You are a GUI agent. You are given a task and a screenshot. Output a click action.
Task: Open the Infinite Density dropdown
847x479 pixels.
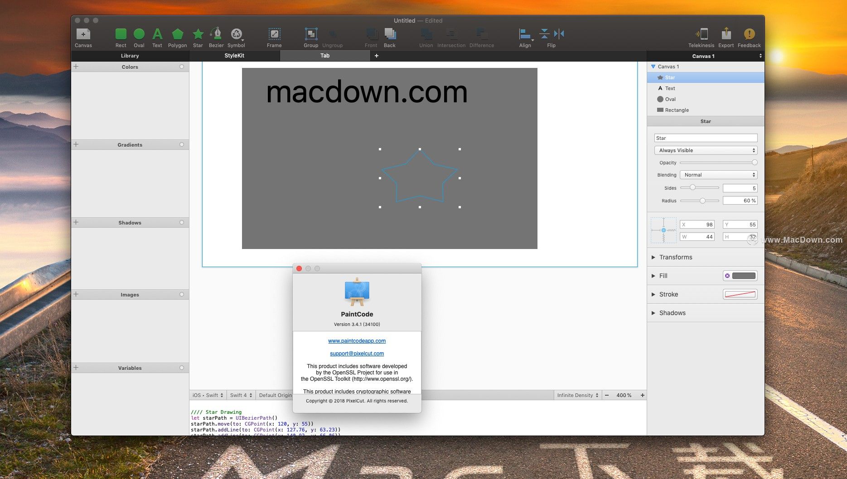(578, 395)
